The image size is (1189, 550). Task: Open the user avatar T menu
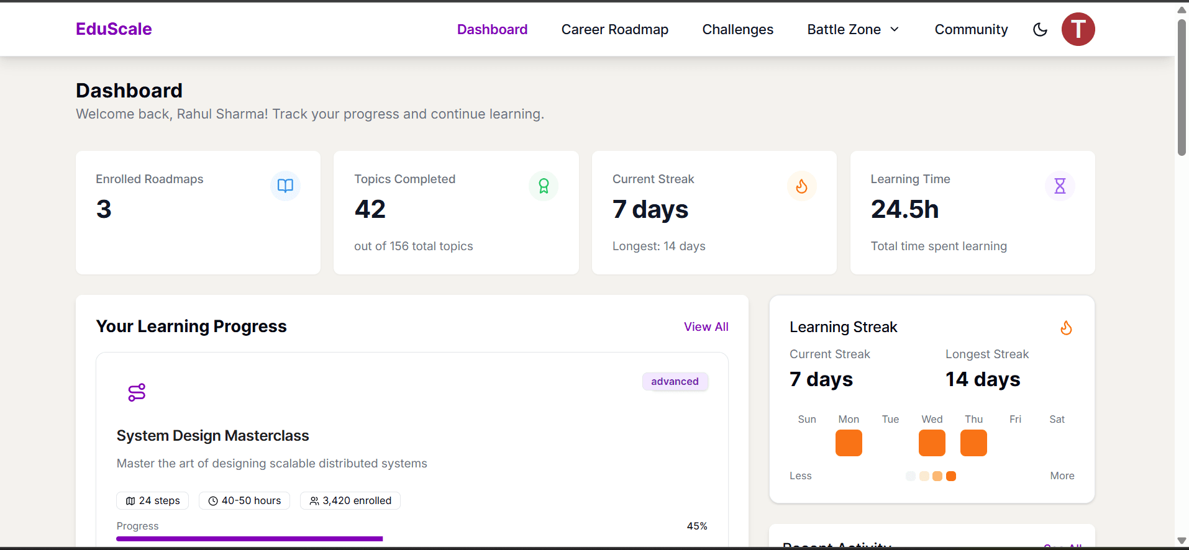[1078, 29]
